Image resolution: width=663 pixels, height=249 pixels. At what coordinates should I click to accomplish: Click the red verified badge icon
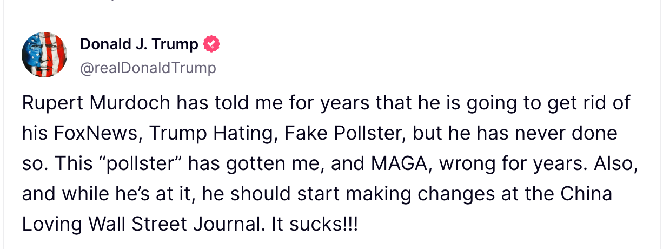point(211,44)
